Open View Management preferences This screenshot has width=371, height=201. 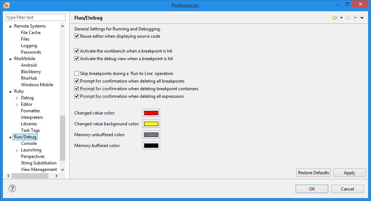click(x=39, y=169)
